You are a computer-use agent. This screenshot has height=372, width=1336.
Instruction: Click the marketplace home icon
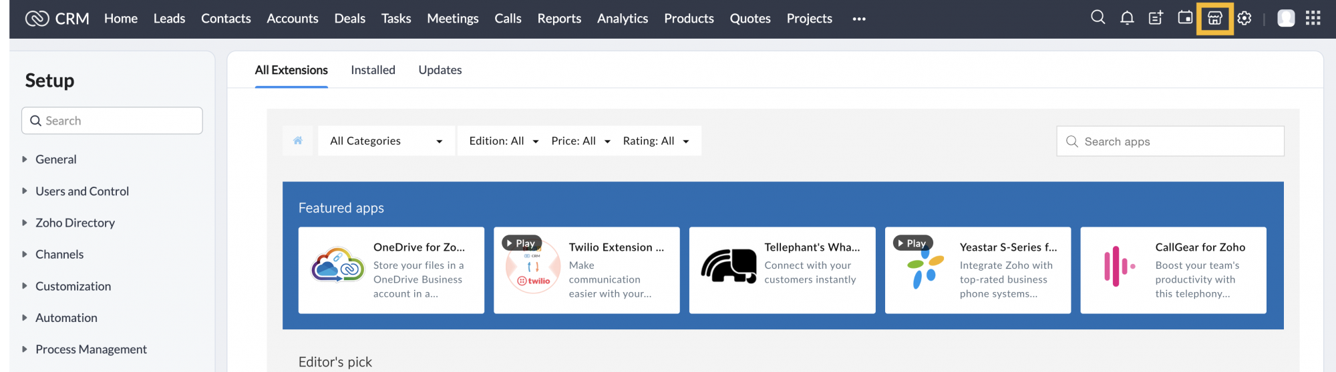(298, 141)
